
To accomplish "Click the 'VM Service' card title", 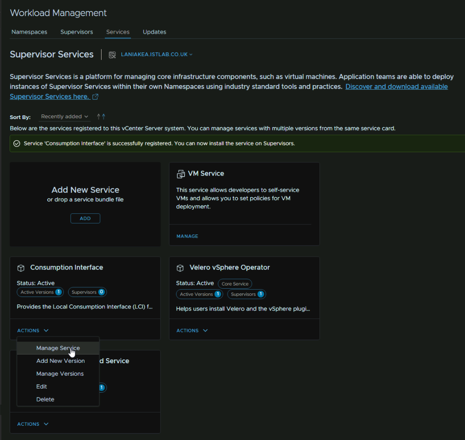I will tap(206, 174).
